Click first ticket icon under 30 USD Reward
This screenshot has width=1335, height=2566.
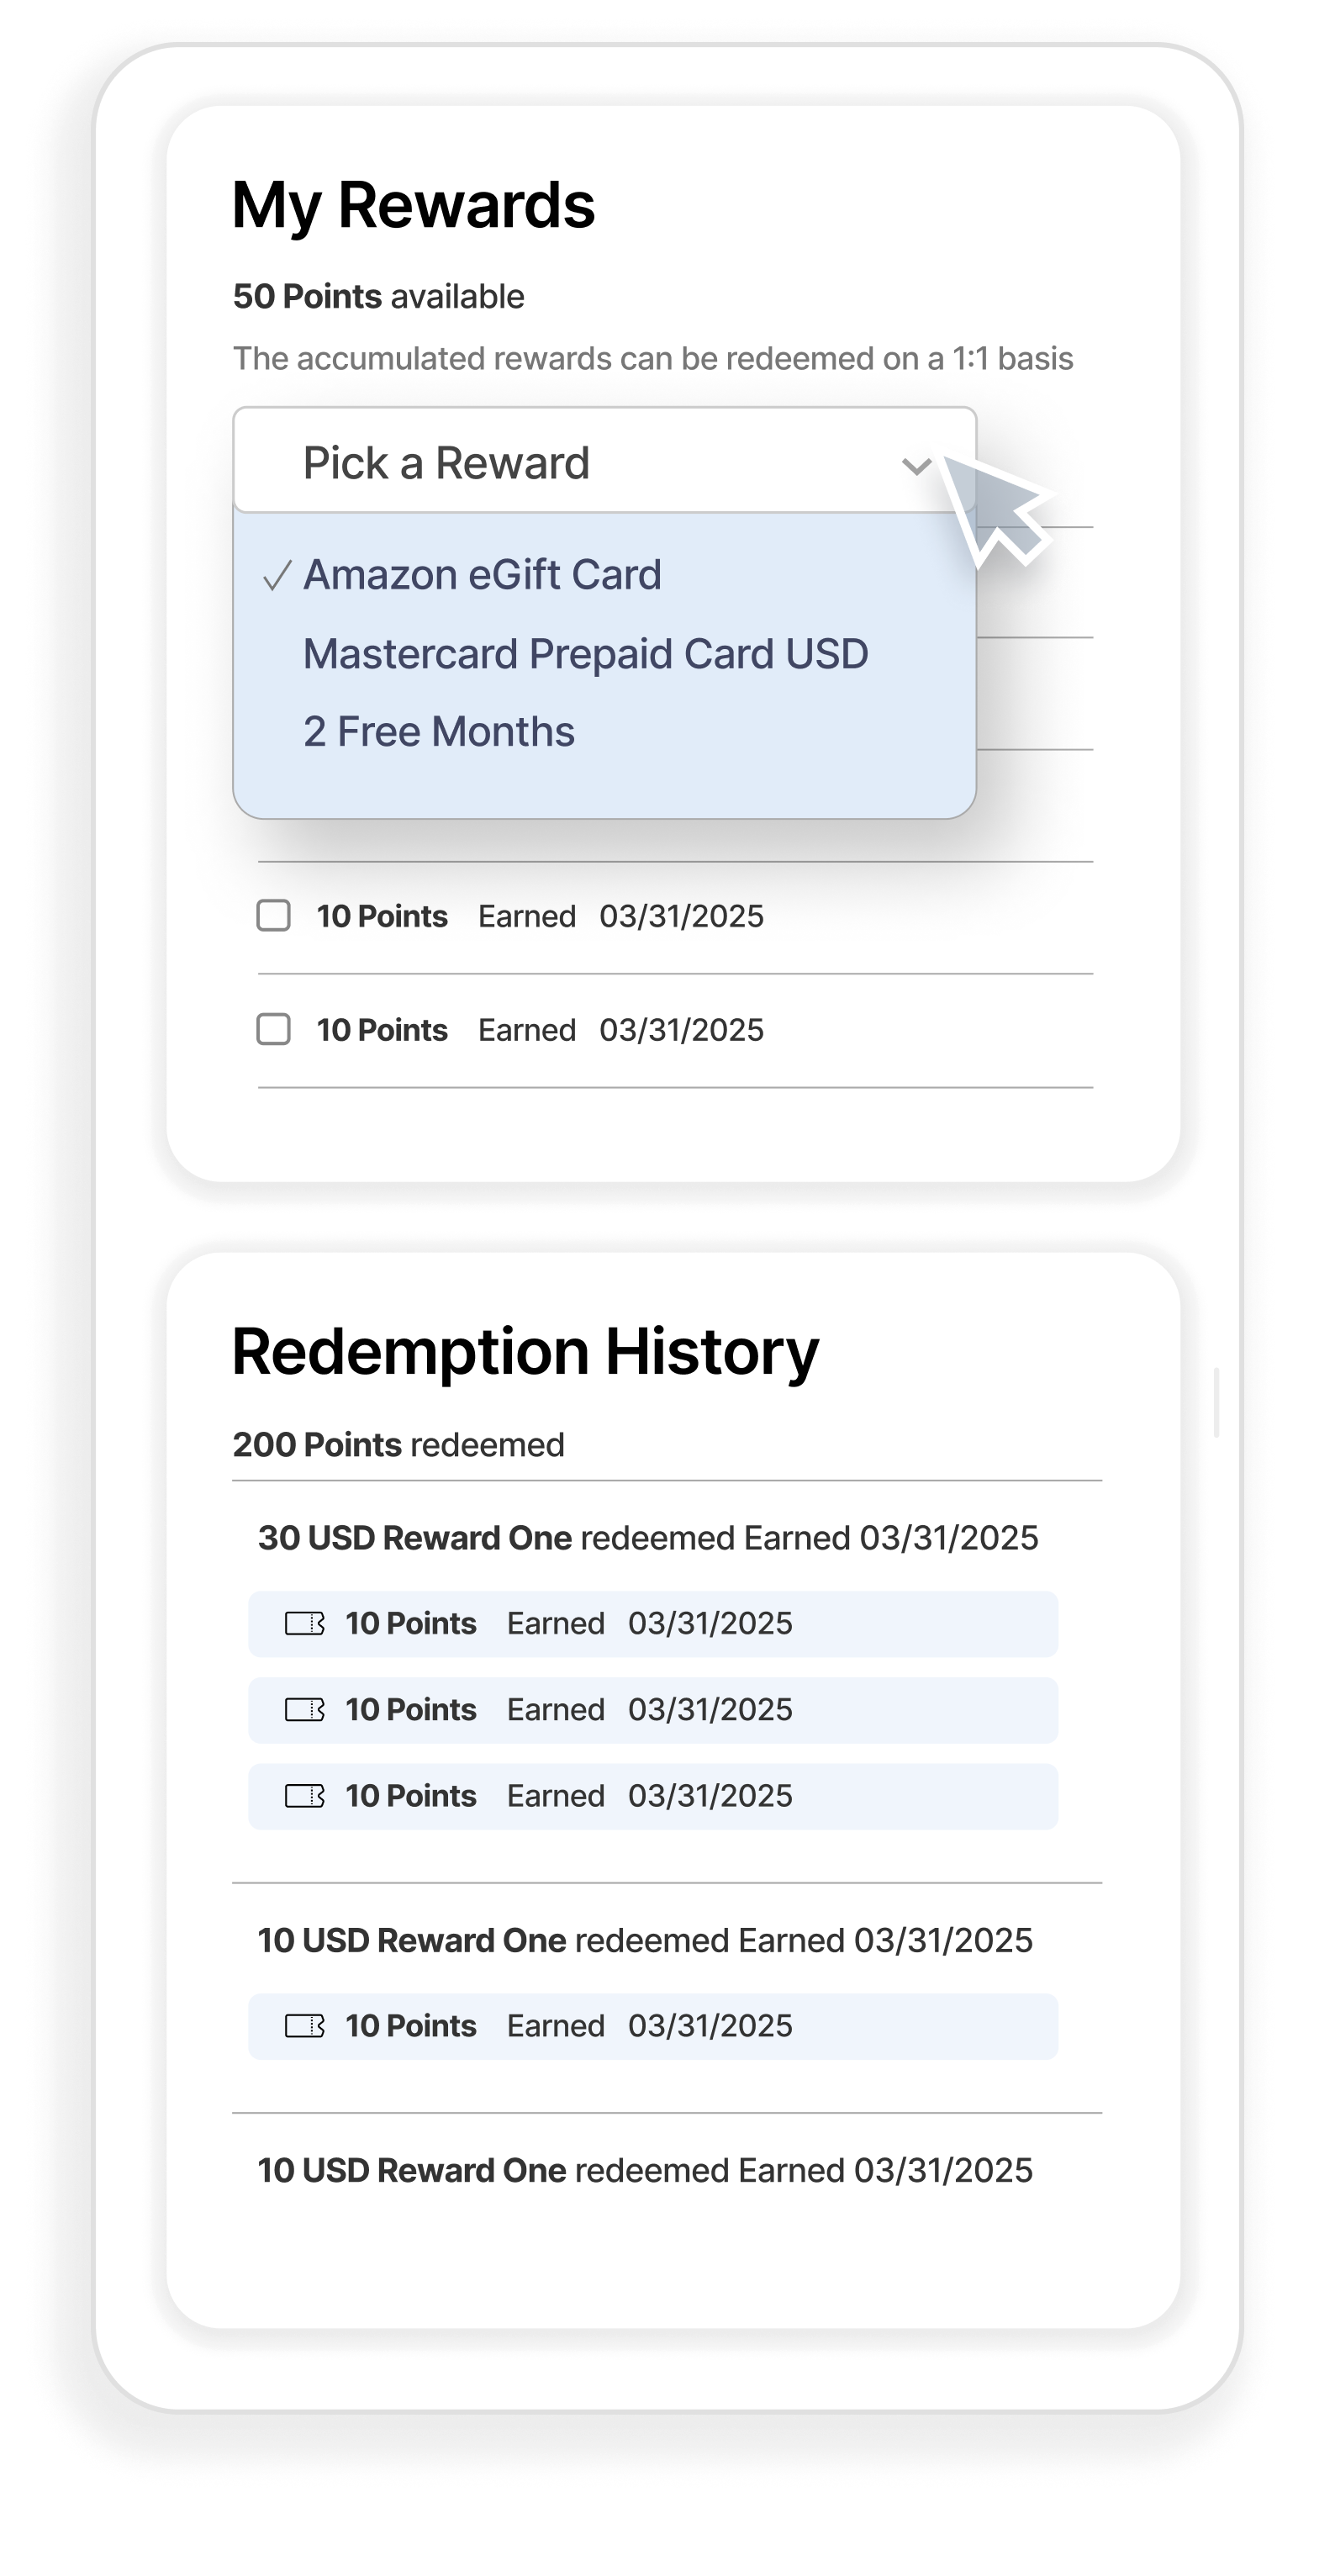point(305,1624)
